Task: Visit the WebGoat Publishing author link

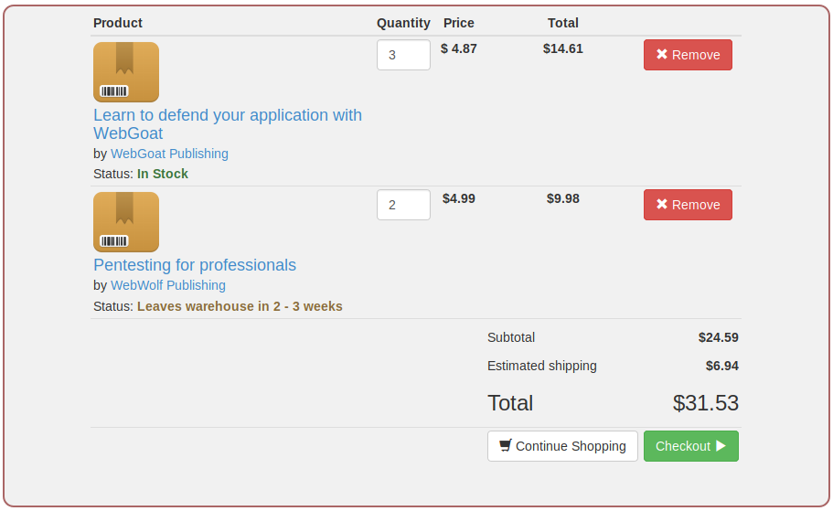Action: point(169,154)
